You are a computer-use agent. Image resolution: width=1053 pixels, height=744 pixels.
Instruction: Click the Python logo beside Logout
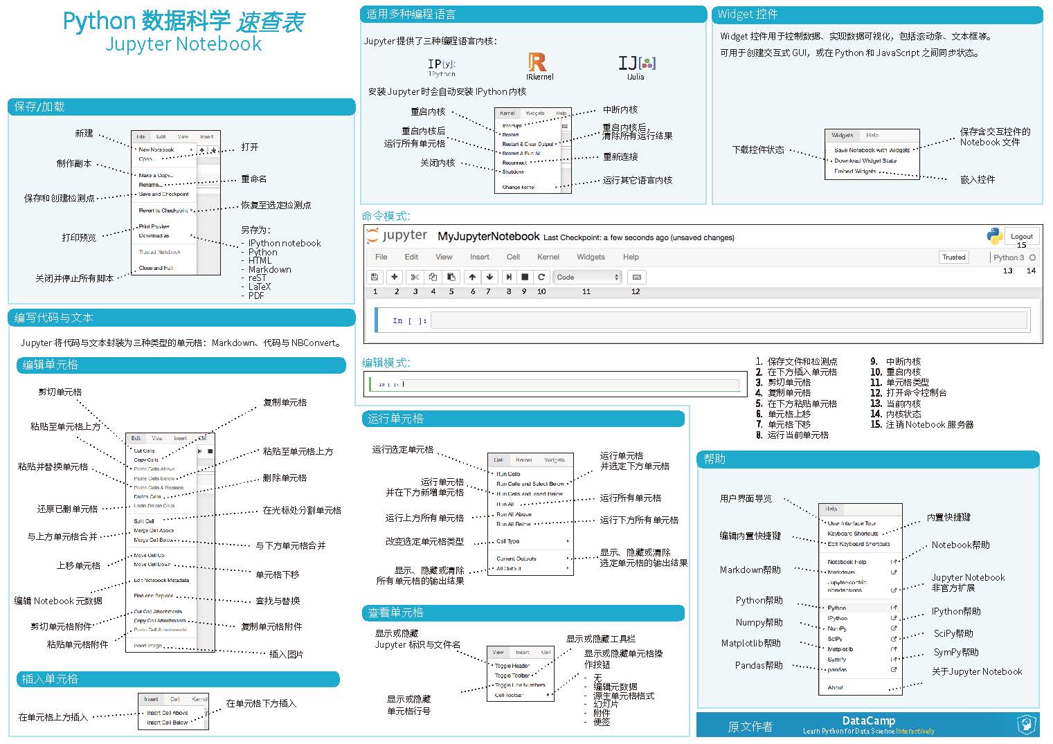[x=995, y=237]
